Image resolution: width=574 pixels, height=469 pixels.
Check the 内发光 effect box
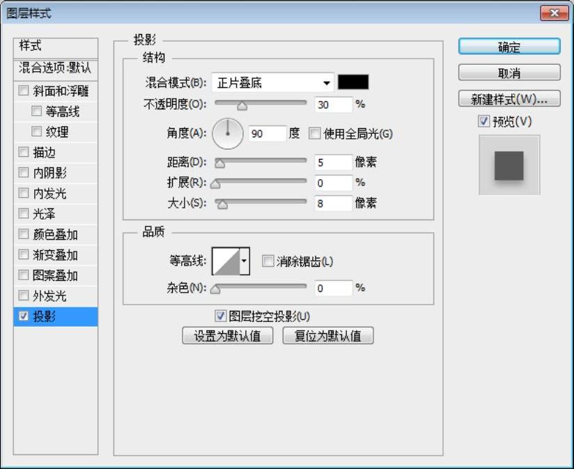tap(24, 193)
